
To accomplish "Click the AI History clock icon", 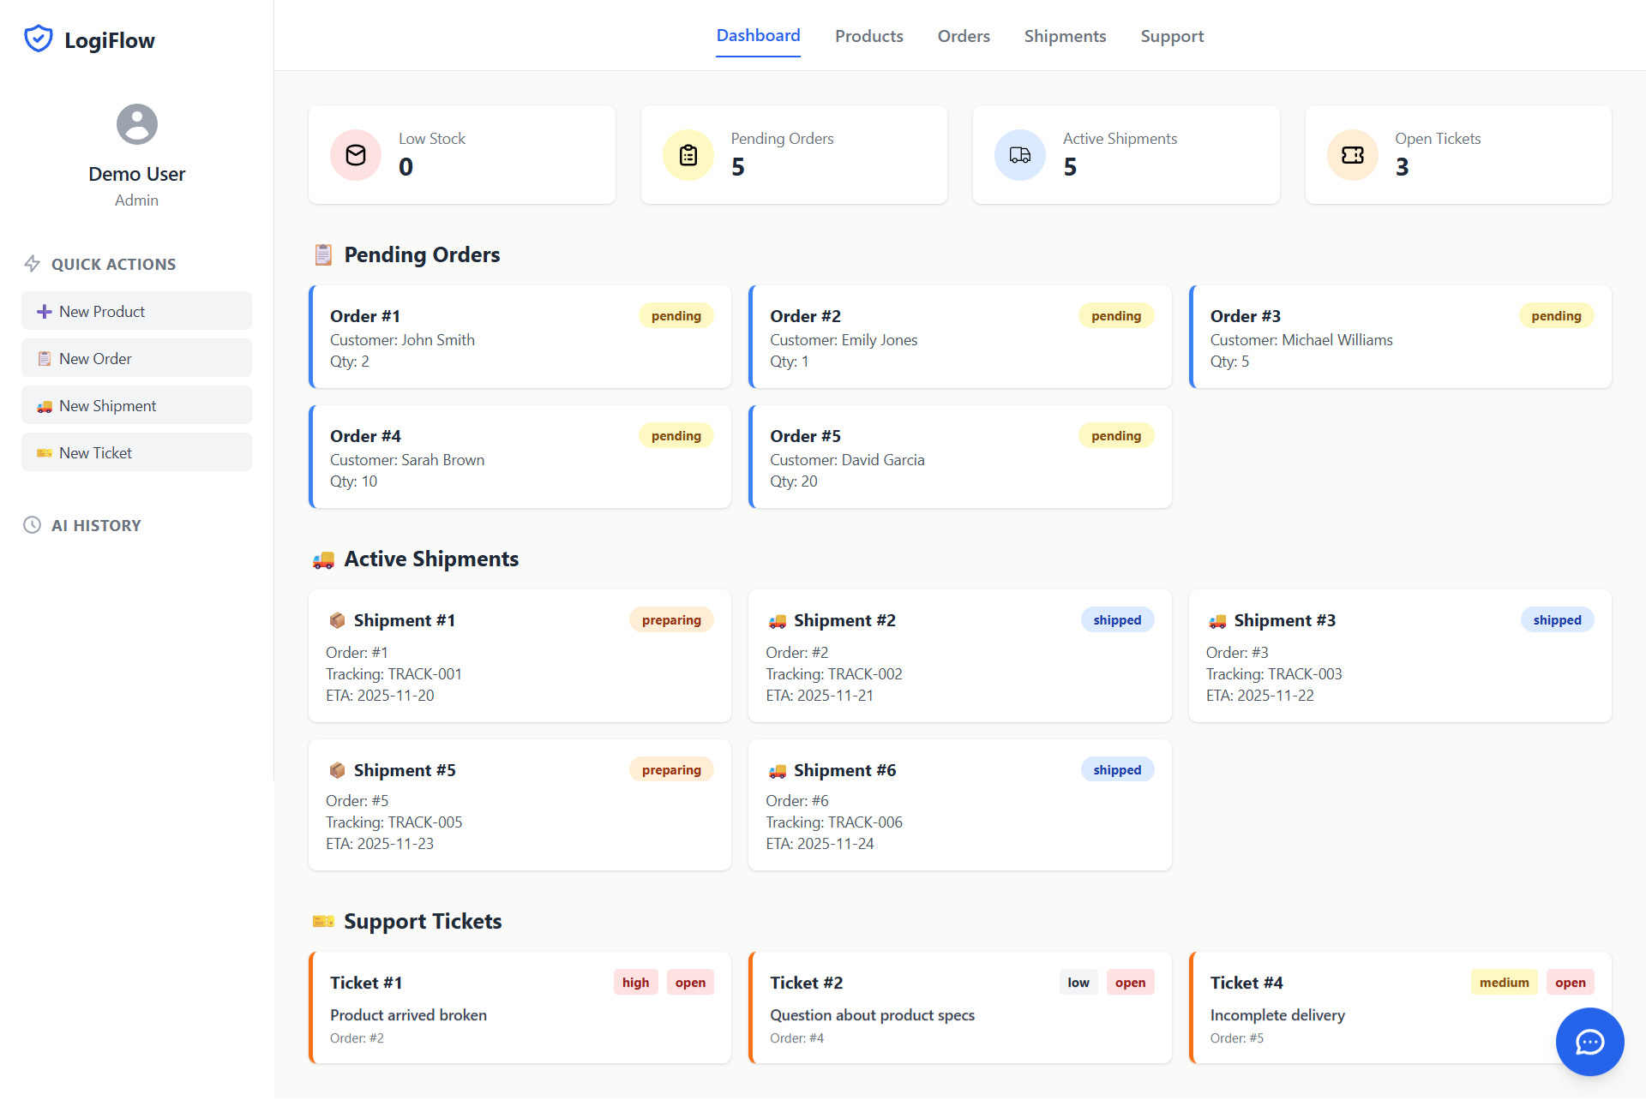I will tap(32, 525).
